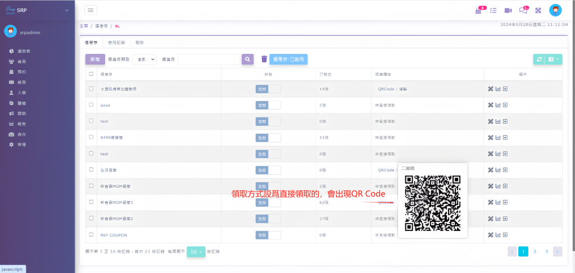Open the column display dropdown button
The width and height of the screenshot is (575, 273).
[x=554, y=59]
